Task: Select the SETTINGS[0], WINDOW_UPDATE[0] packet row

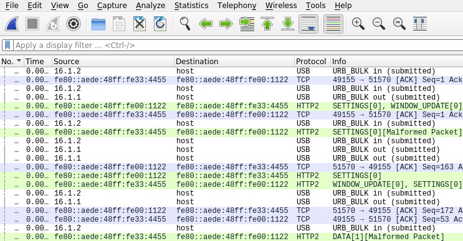Action: click(232, 106)
